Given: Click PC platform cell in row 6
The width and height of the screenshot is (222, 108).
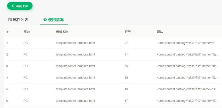Looking at the screenshot, I should click(x=26, y=101).
